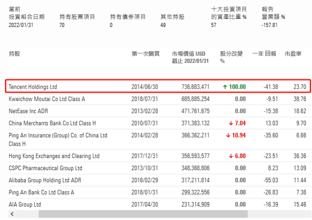Click Ping An Insurance (Group) holding

click(58, 135)
